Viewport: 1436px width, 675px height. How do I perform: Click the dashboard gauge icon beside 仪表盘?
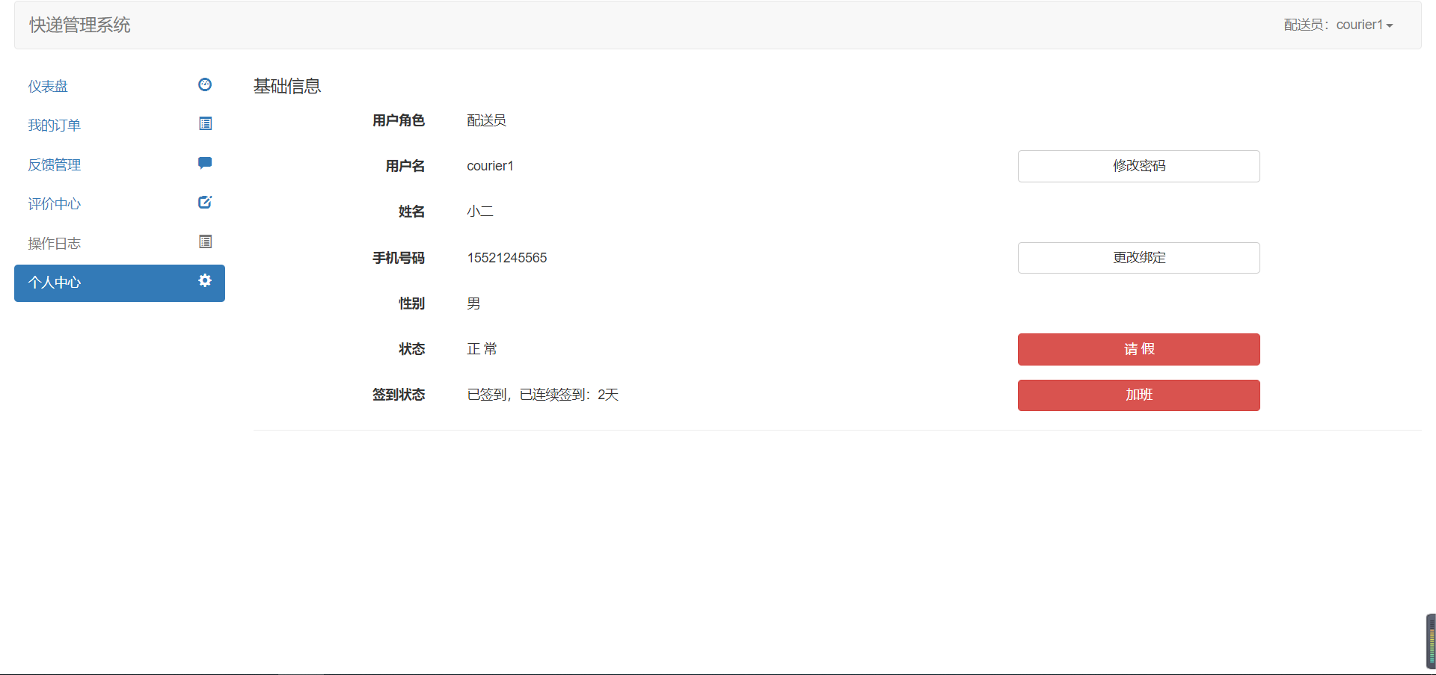tap(205, 84)
